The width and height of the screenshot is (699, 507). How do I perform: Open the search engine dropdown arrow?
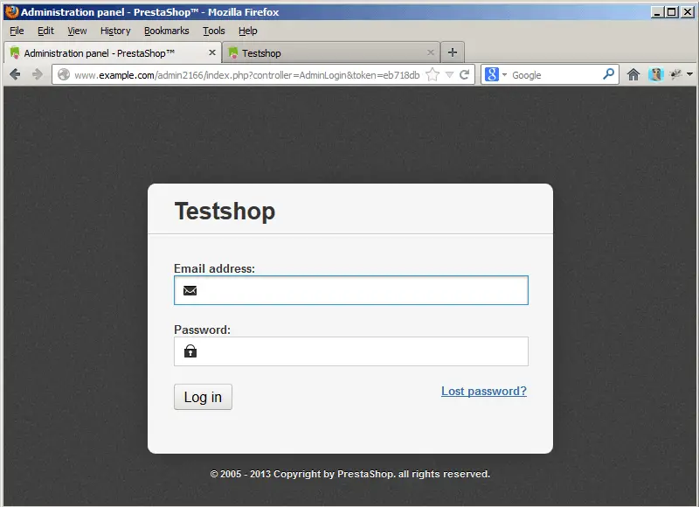(505, 75)
